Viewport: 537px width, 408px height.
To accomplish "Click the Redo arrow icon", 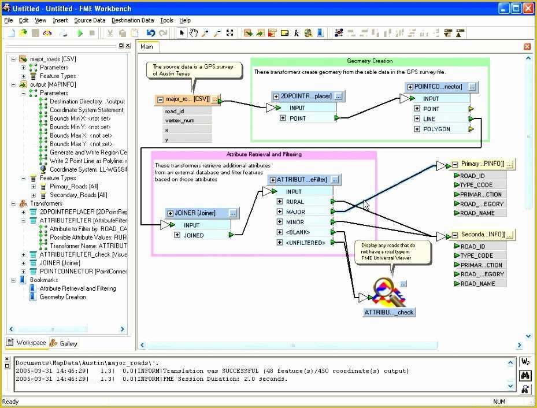I will coord(163,33).
